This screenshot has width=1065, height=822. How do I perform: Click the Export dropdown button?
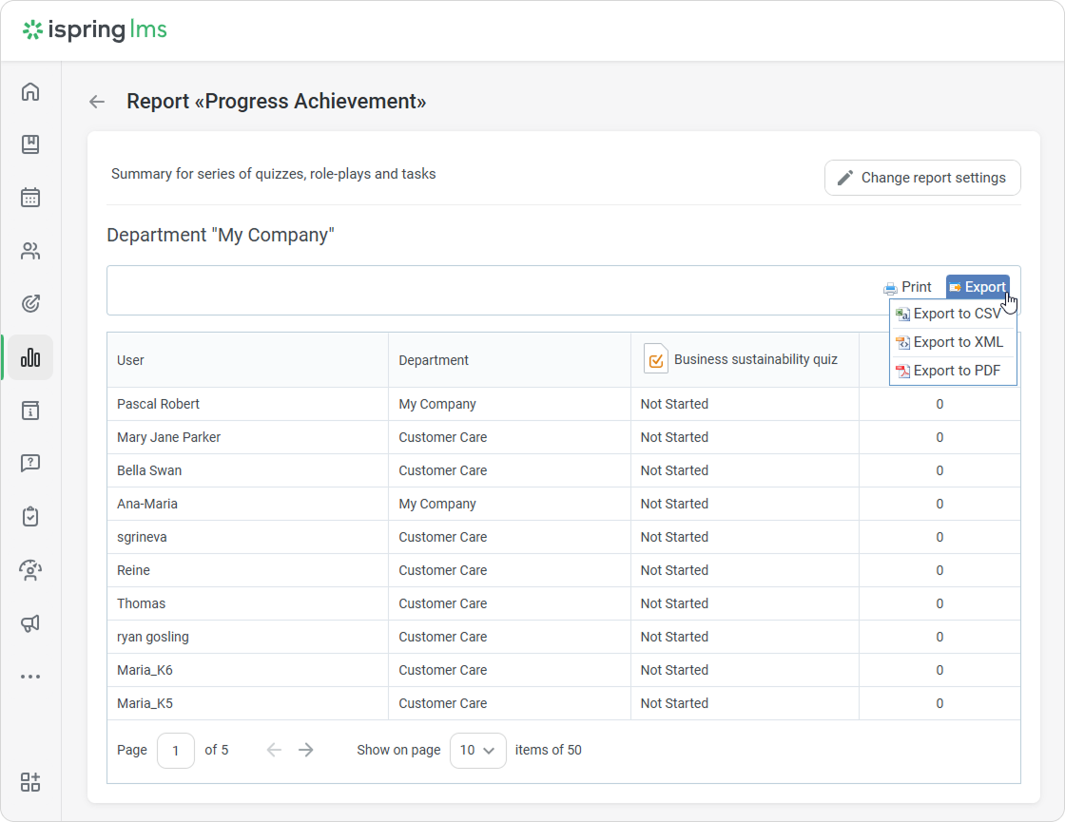tap(978, 287)
